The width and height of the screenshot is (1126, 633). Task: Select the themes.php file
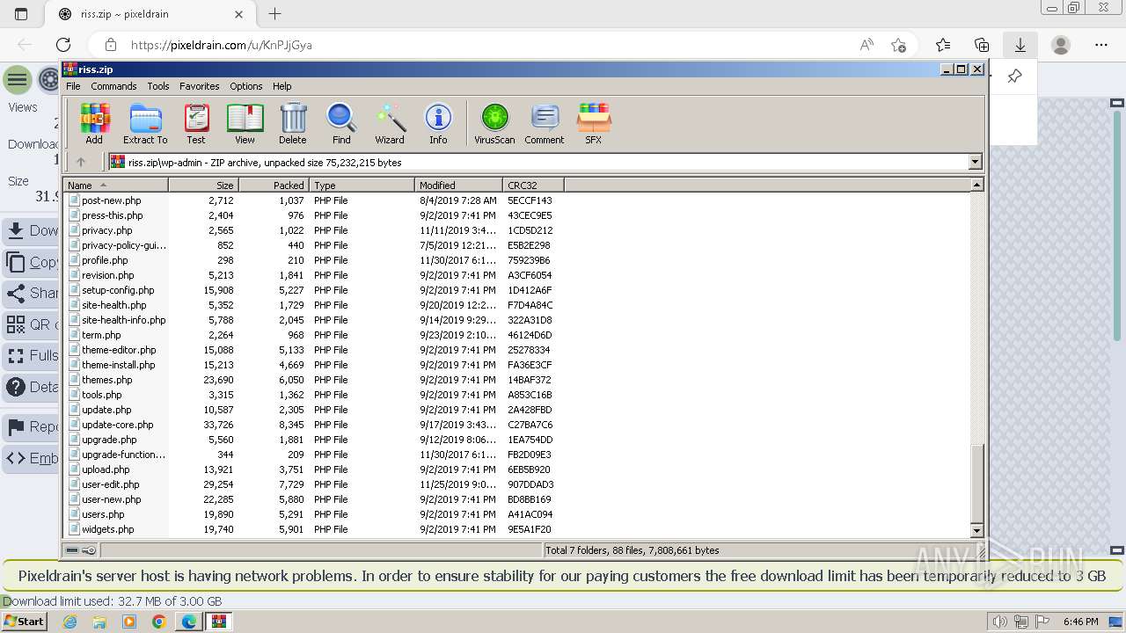click(x=106, y=380)
